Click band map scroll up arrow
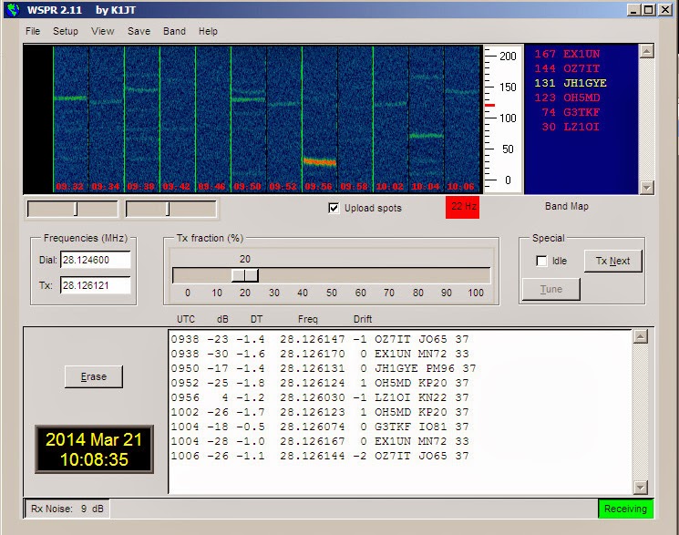679x535 pixels. [646, 52]
